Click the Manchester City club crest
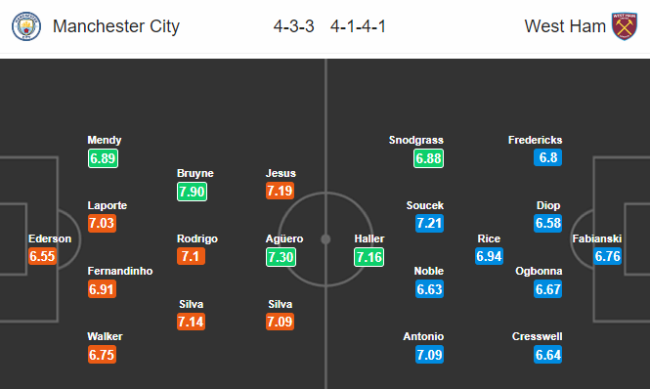 click(x=26, y=26)
